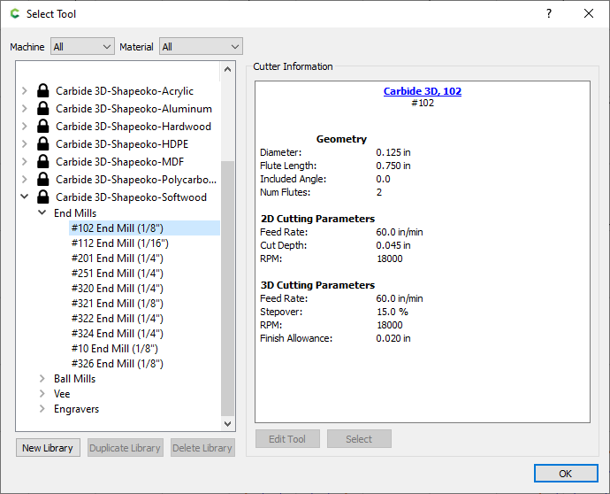Open the Material dropdown

[x=201, y=47]
